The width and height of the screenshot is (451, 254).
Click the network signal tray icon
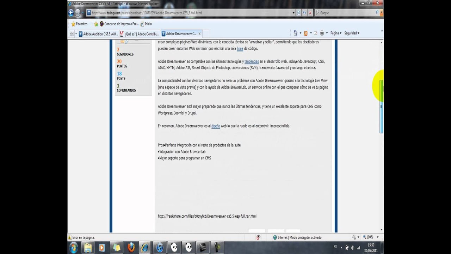coord(359,248)
